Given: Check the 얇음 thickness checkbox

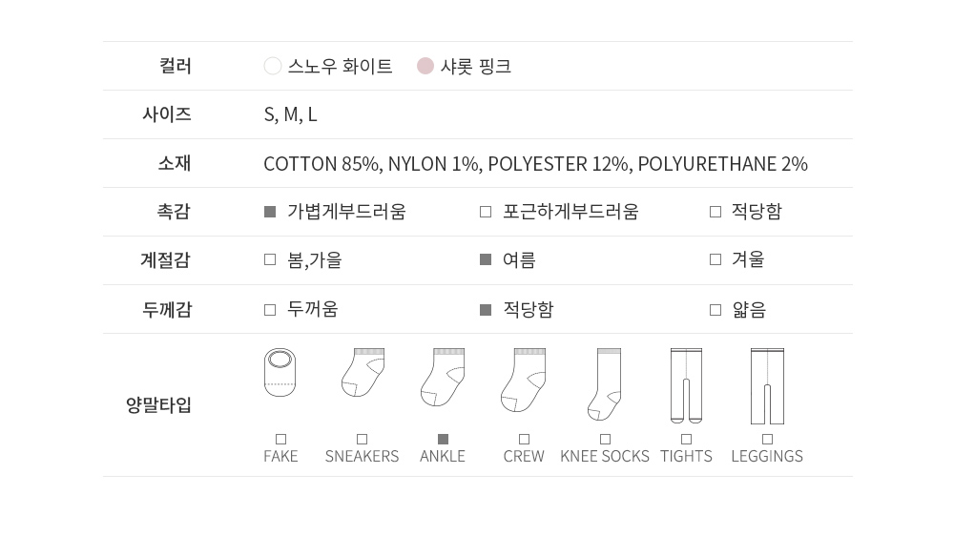Looking at the screenshot, I should click(x=715, y=310).
